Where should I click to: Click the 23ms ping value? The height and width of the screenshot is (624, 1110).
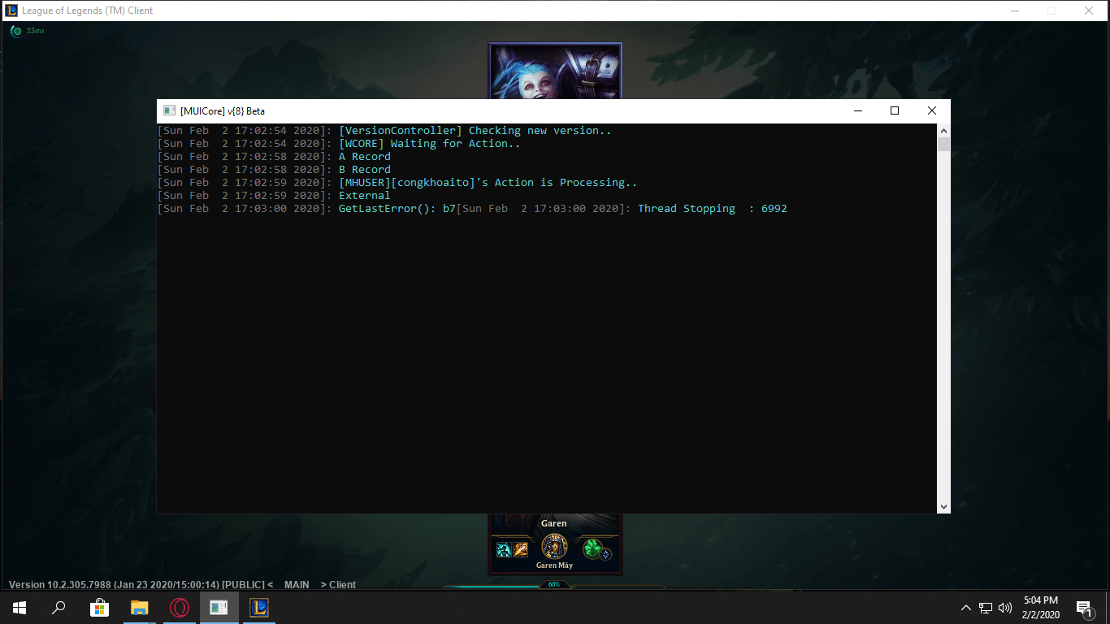coord(36,31)
